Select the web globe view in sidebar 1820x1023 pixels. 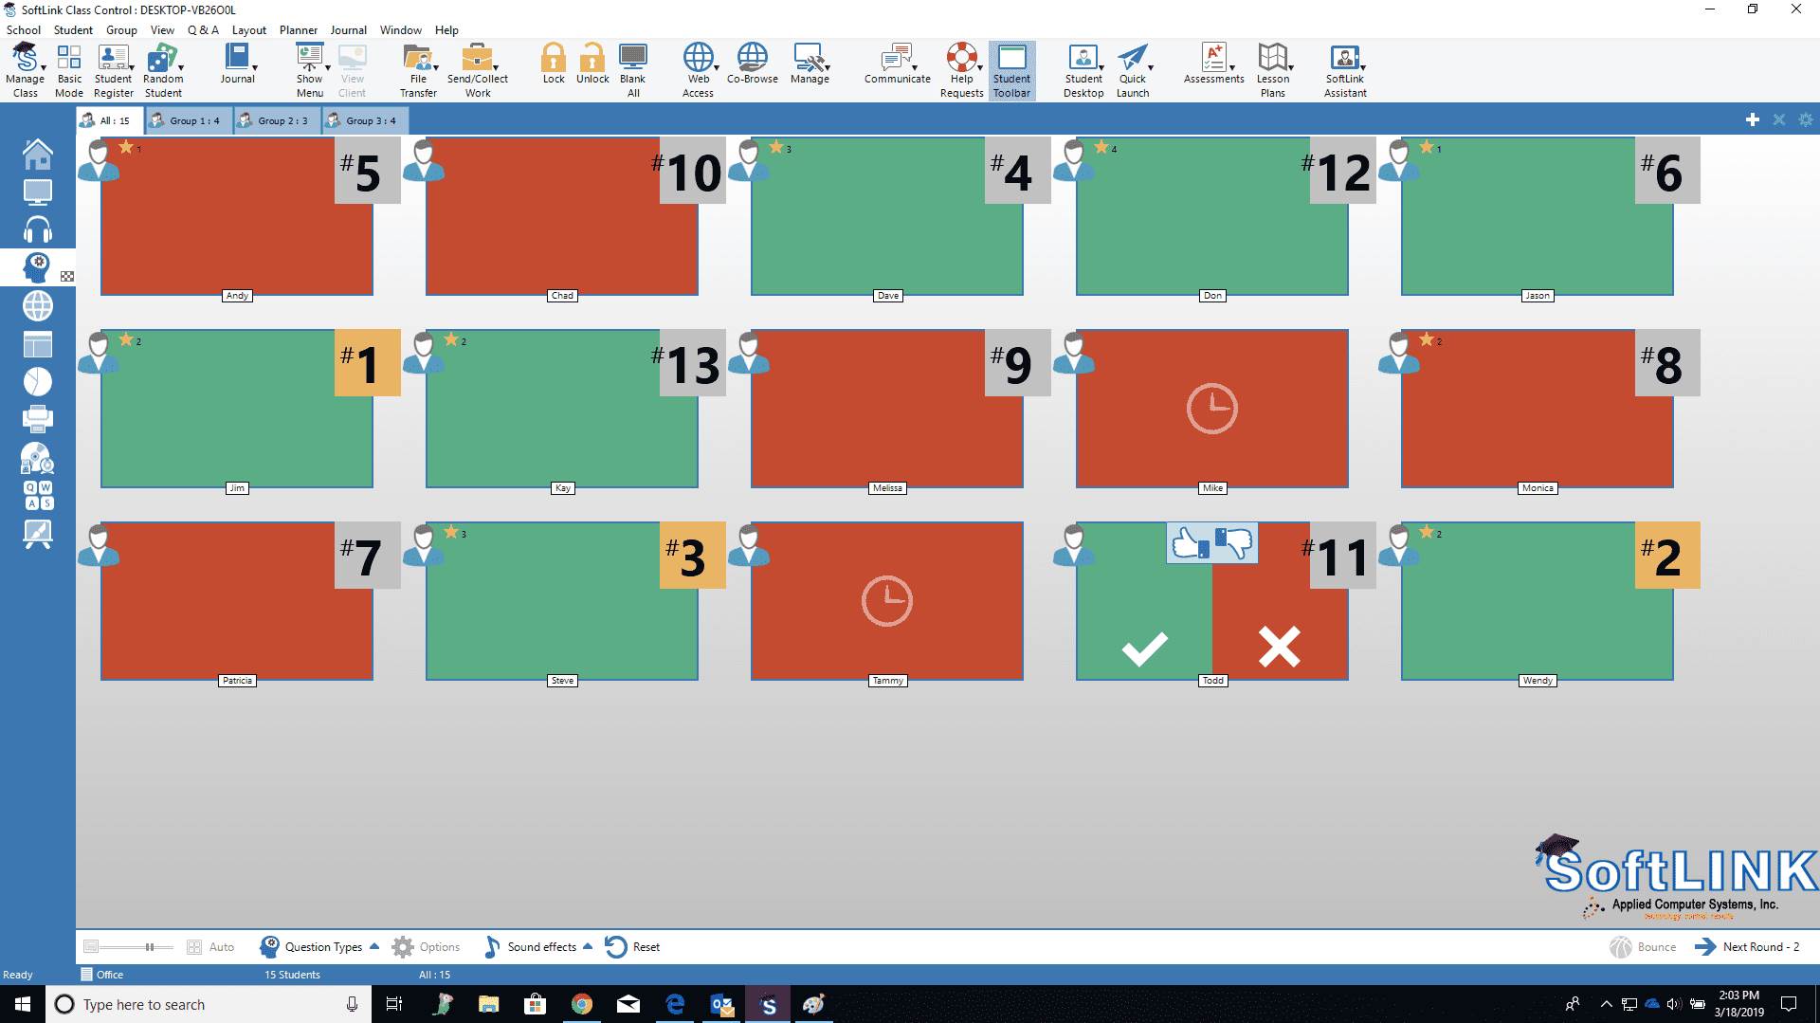point(38,306)
